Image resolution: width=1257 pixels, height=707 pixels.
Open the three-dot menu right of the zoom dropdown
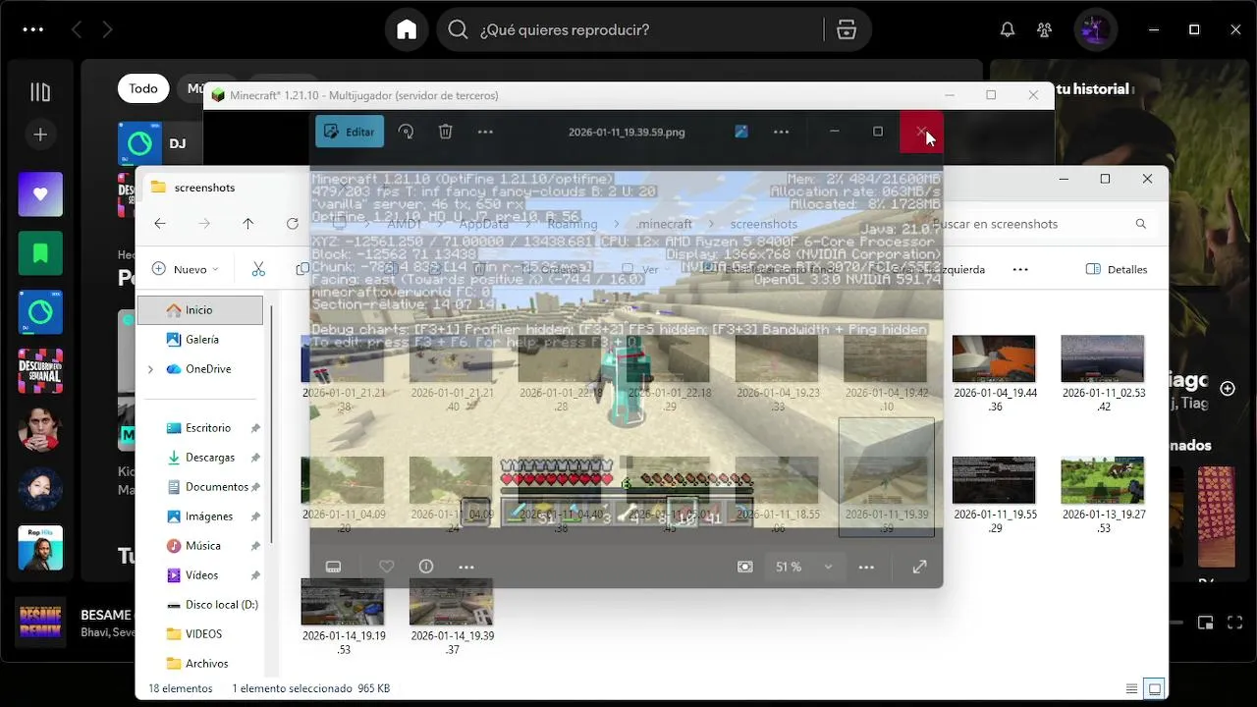866,567
